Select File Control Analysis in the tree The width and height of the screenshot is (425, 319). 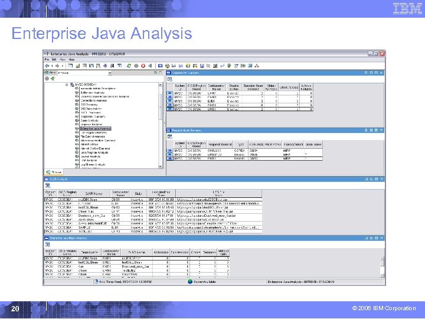click(93, 136)
